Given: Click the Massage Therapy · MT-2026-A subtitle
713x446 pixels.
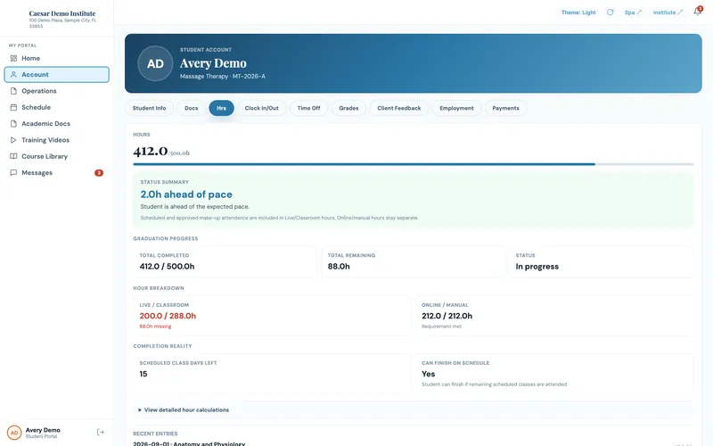Looking at the screenshot, I should [x=222, y=77].
